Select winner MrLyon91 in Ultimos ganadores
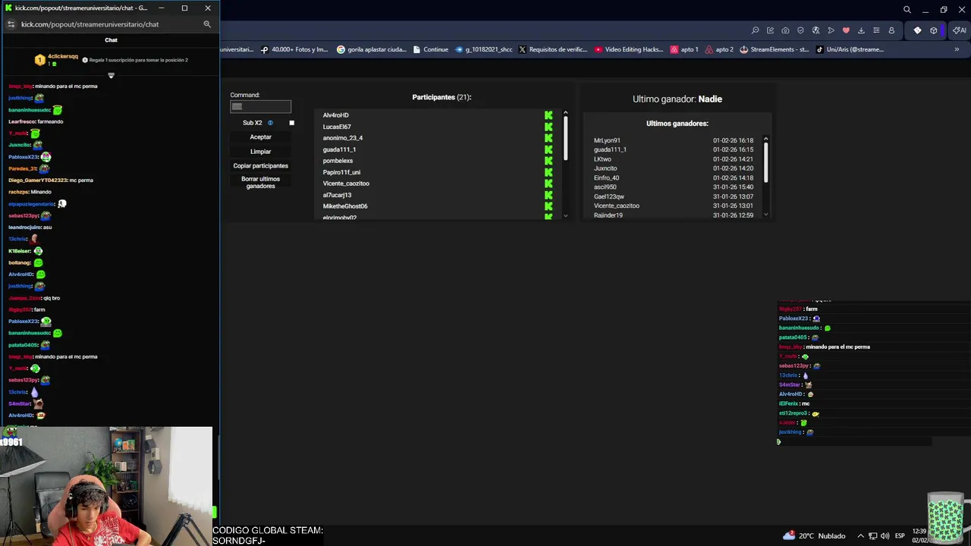The image size is (971, 546). [x=607, y=140]
